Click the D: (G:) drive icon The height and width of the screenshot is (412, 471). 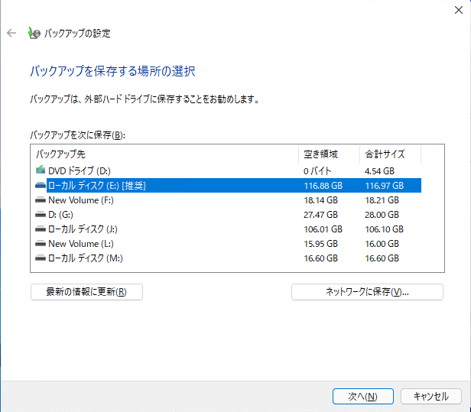pyautogui.click(x=41, y=214)
